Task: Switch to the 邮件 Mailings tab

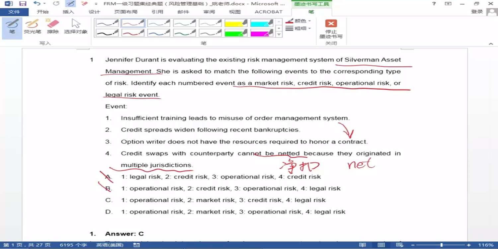Action: click(x=183, y=12)
